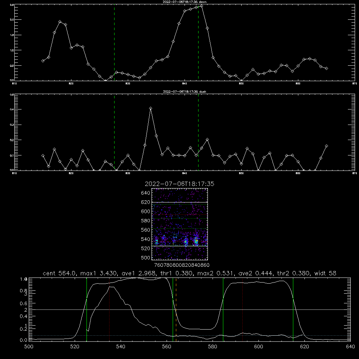Screen dimensions: 359x359
Task: Click the heatmap title '2022-07-06T18:17:35'
Action: click(179, 184)
